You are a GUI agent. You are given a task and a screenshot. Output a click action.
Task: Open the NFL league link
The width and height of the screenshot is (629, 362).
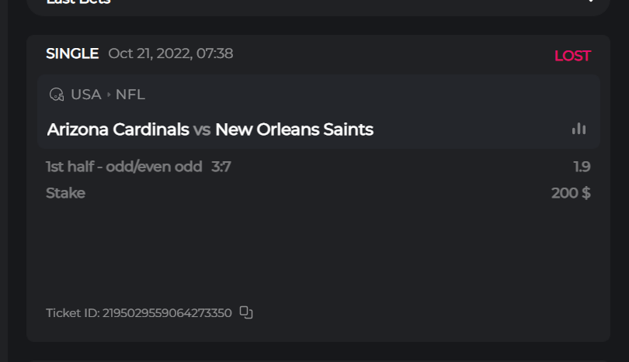click(130, 95)
